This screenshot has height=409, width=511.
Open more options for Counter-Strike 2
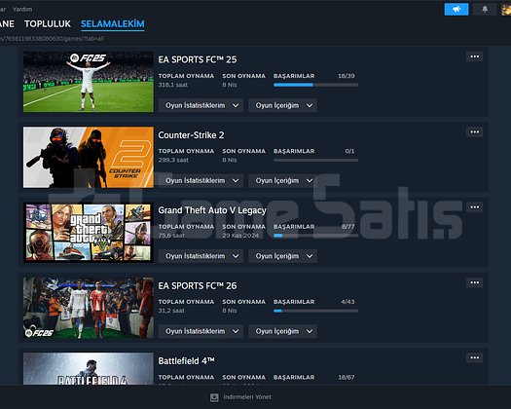[475, 132]
